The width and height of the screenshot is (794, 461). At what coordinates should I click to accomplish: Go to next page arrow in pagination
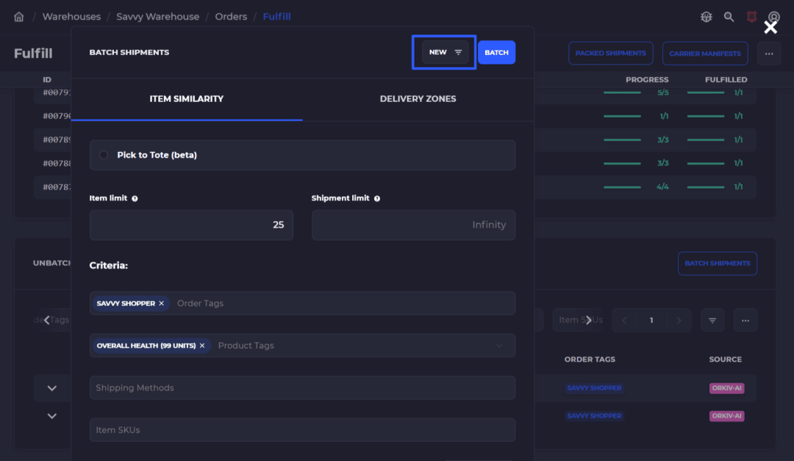[679, 321]
